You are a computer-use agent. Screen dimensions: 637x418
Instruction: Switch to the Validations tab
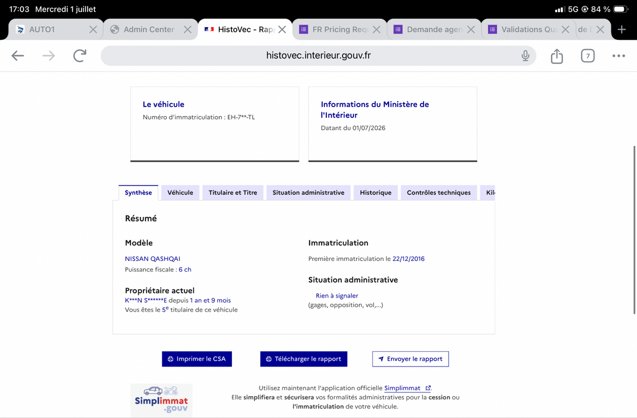click(522, 30)
